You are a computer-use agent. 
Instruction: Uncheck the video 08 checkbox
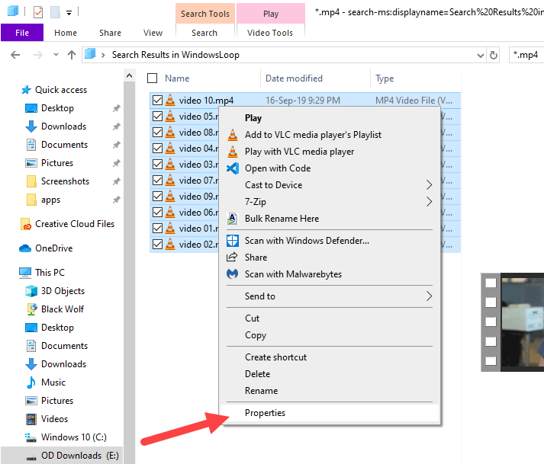pyautogui.click(x=157, y=133)
